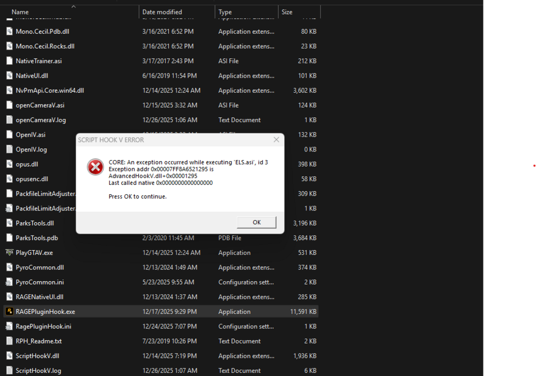Click the PlayGTAV.exe application icon

(x=9, y=252)
